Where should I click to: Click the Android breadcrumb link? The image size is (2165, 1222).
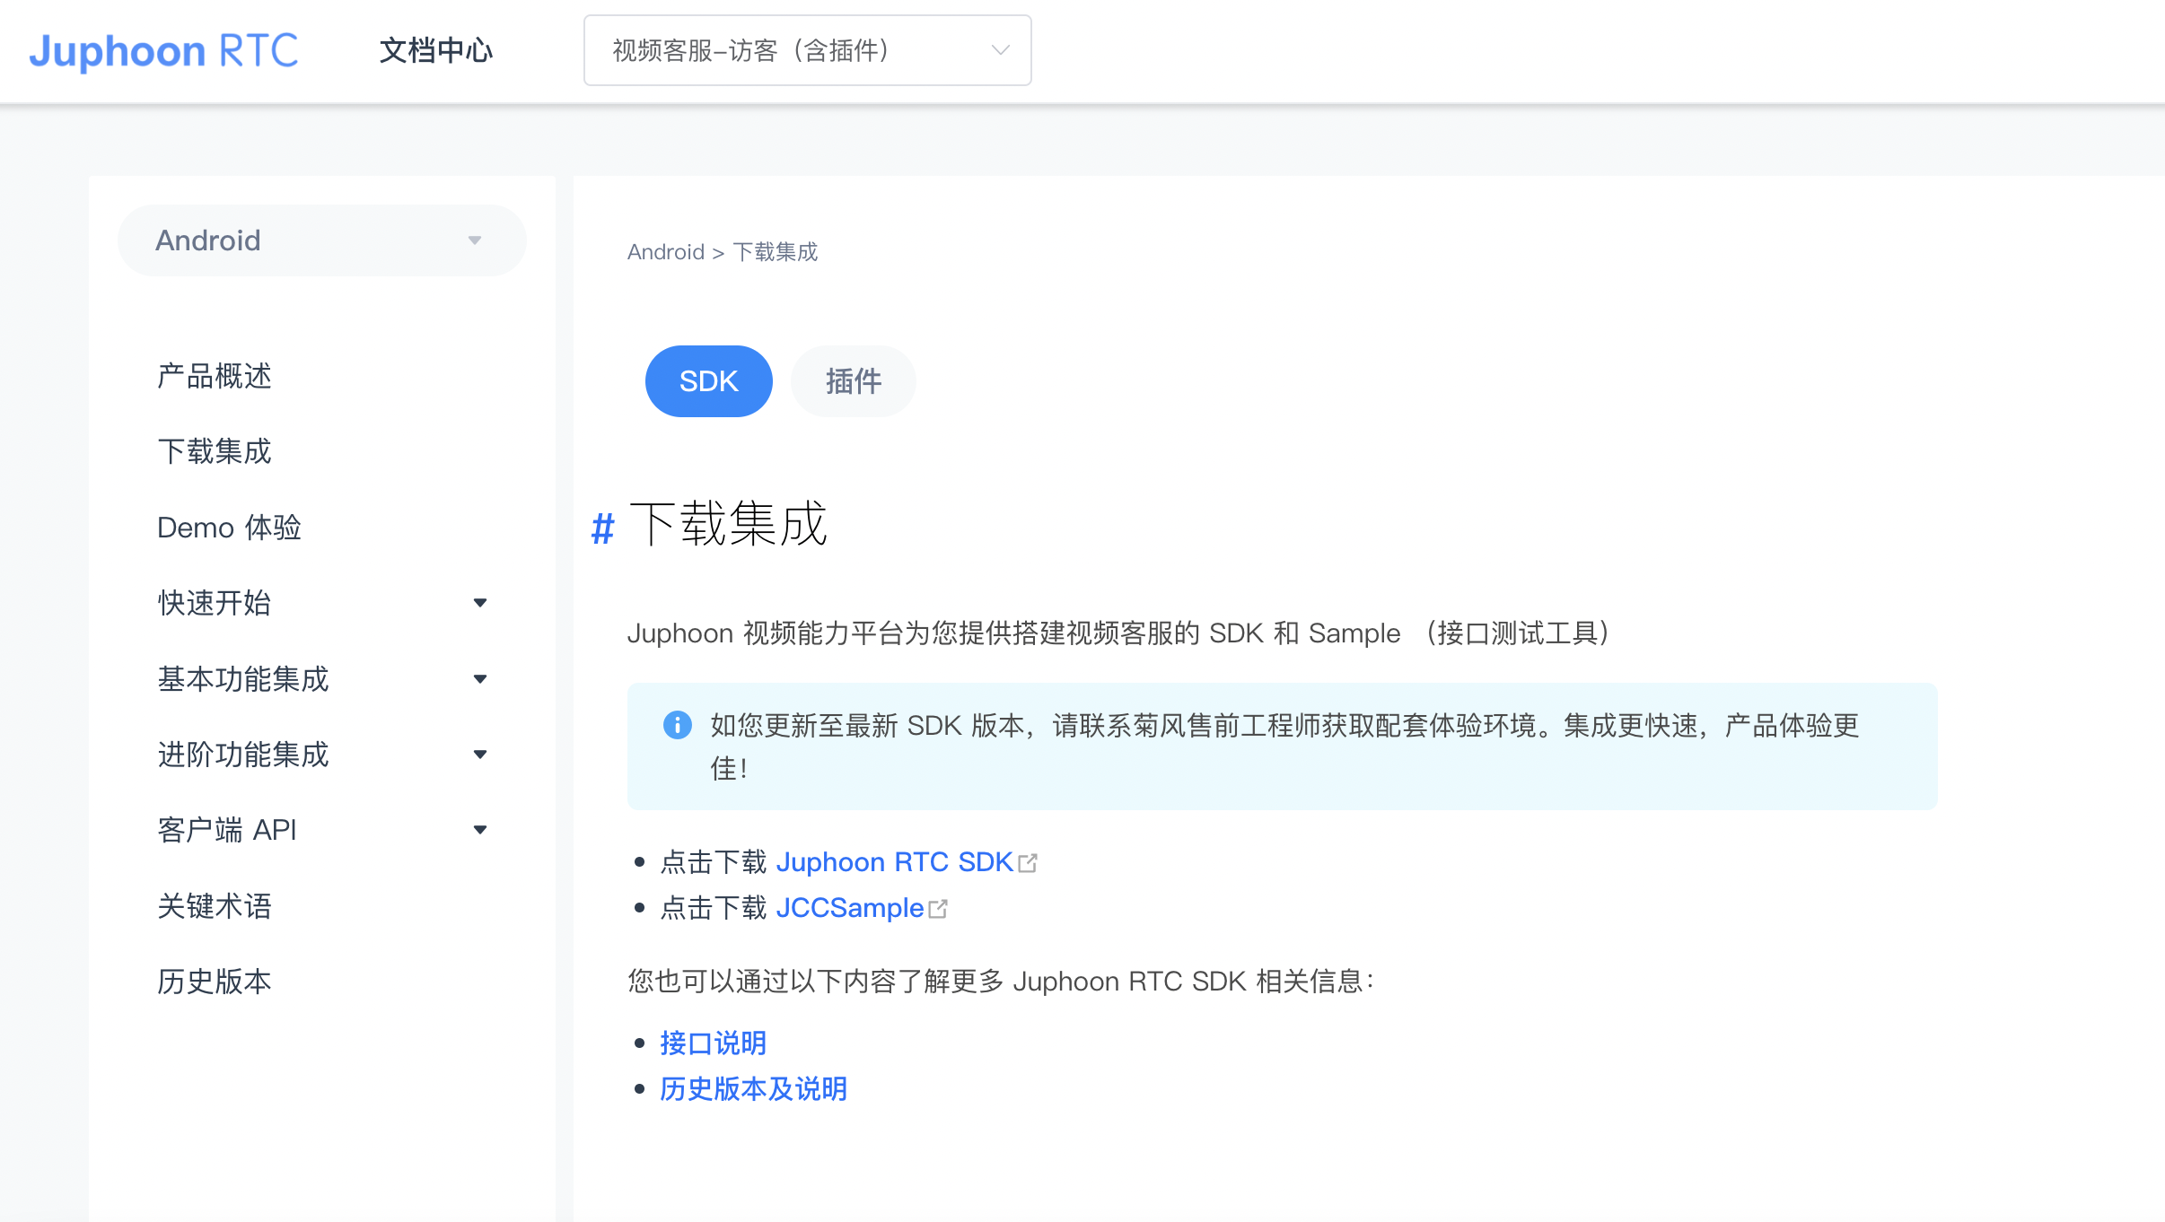[x=665, y=252]
